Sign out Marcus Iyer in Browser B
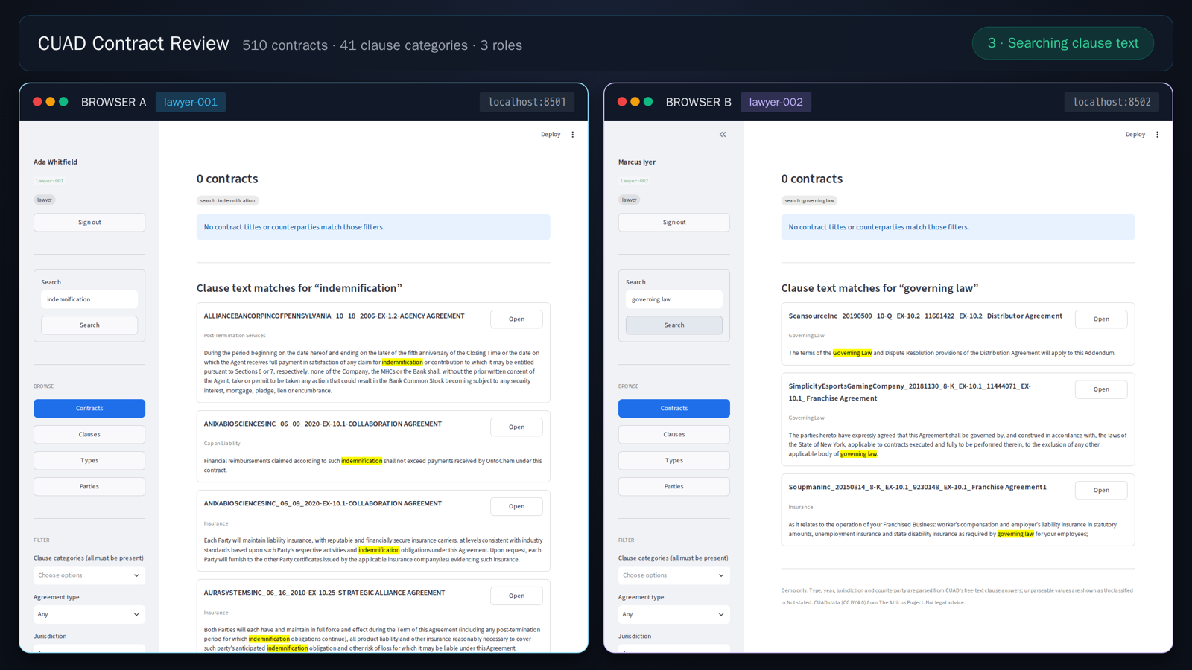Viewport: 1192px width, 670px height. coord(674,222)
